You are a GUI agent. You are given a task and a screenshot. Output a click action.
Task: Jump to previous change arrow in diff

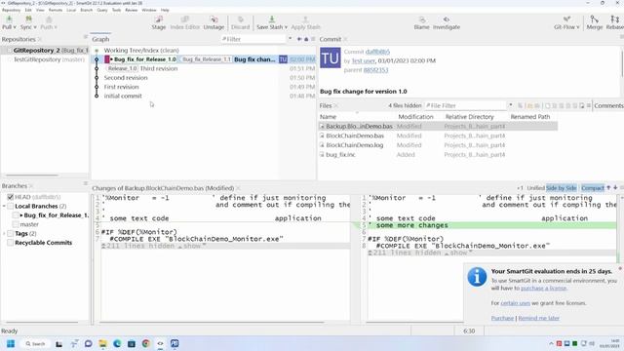pos(608,188)
